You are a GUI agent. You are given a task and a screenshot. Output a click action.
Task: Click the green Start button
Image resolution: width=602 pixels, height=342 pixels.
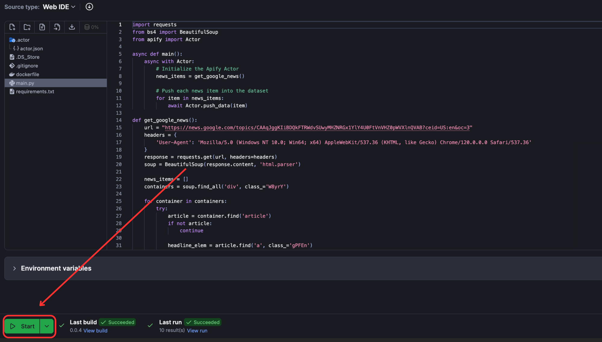[22, 326]
